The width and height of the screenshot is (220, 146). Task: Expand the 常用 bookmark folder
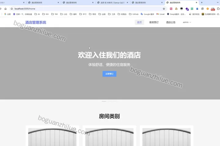93,14
